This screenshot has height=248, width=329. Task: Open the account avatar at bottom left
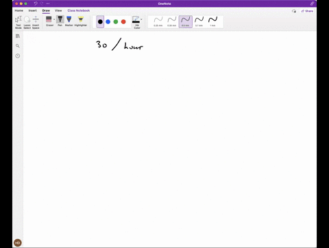coord(18,243)
